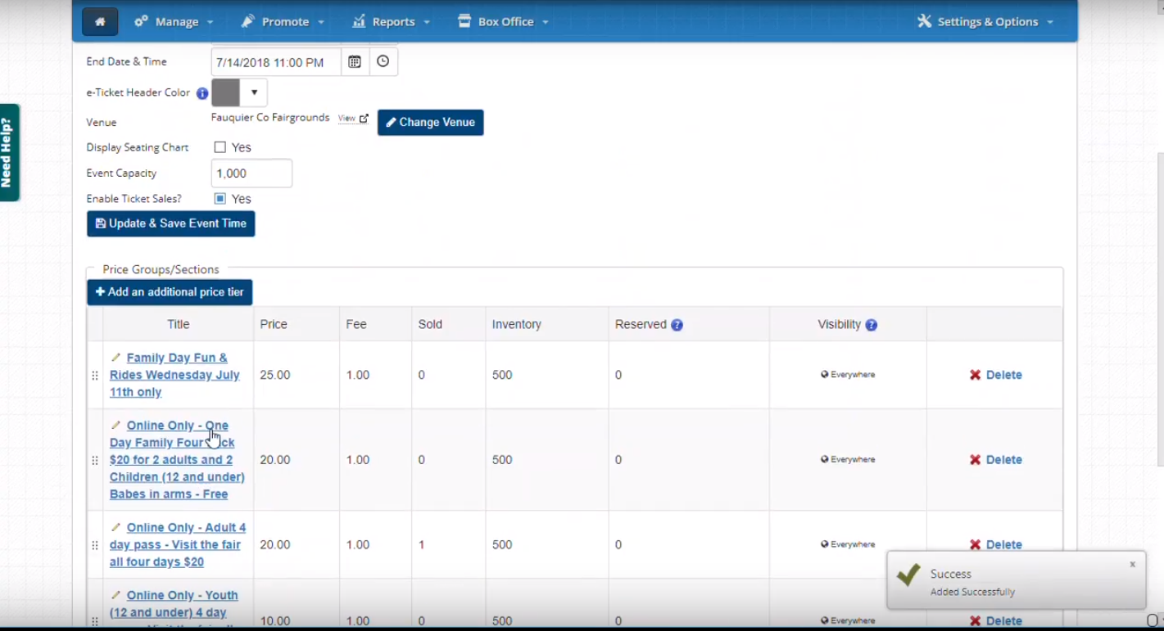
Task: Click Update & Save Event Time button
Action: click(171, 223)
